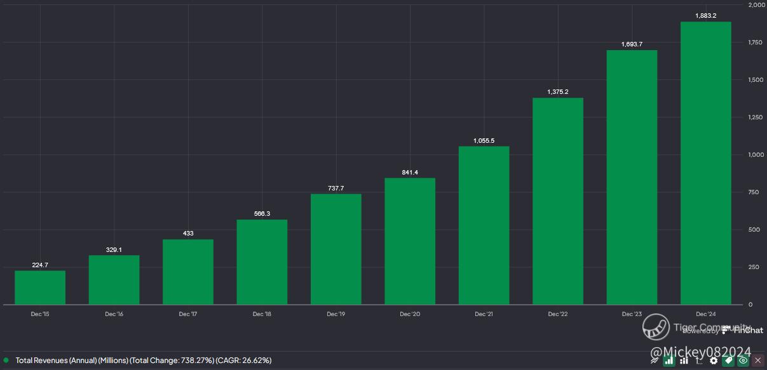Image resolution: width=767 pixels, height=370 pixels.
Task: Open series settings gear
Action: [714, 360]
